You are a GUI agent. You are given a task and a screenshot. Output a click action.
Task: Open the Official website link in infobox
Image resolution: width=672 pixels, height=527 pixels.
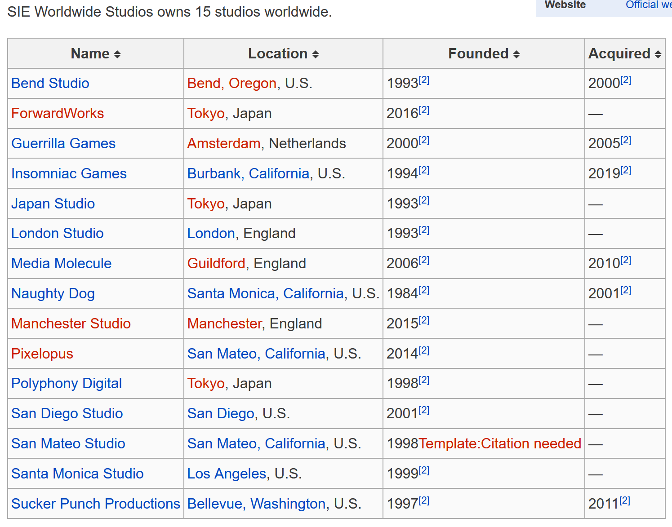pyautogui.click(x=649, y=5)
